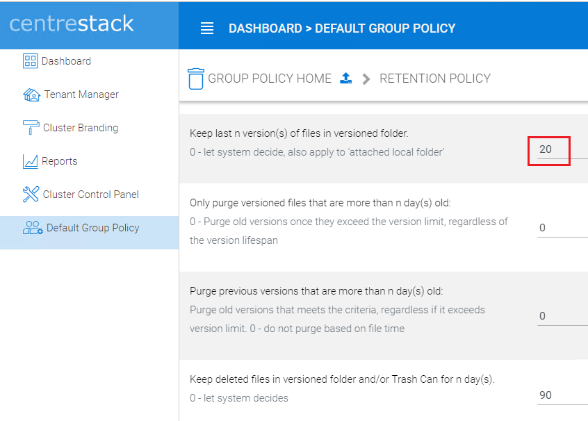Click the blue upload icon beside Group Policy Home
The image size is (588, 421).
point(345,78)
